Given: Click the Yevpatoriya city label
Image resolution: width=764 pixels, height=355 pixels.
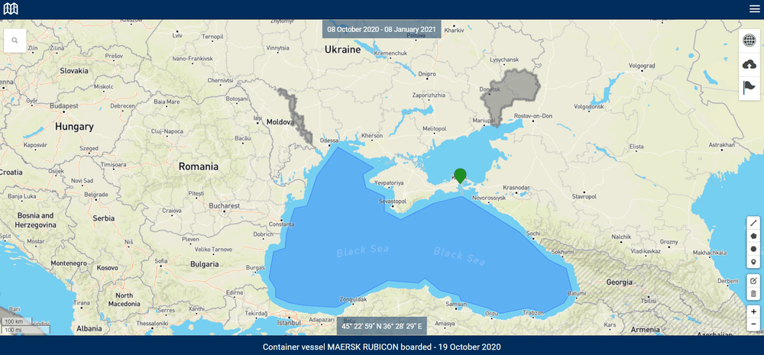Looking at the screenshot, I should [390, 183].
